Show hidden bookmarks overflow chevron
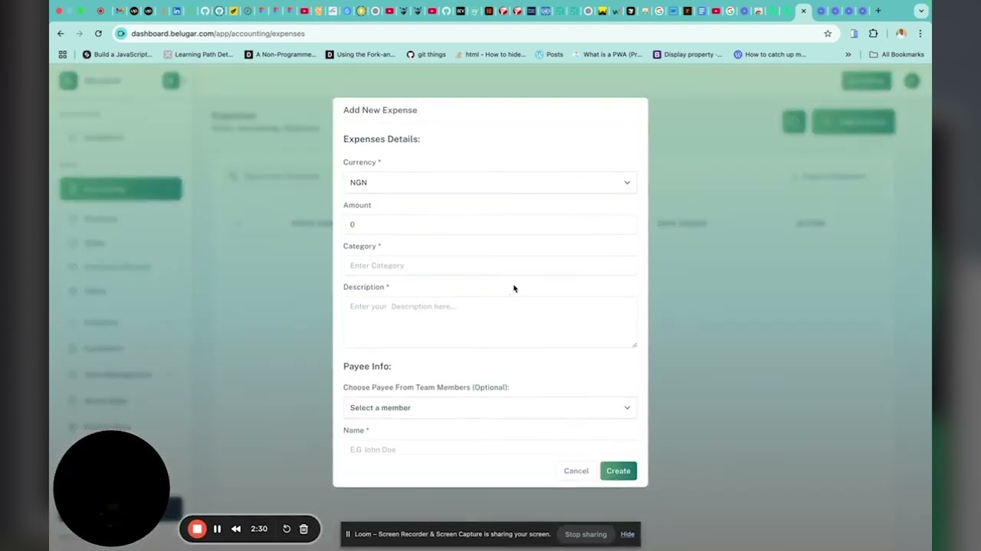Image resolution: width=981 pixels, height=551 pixels. (x=848, y=54)
